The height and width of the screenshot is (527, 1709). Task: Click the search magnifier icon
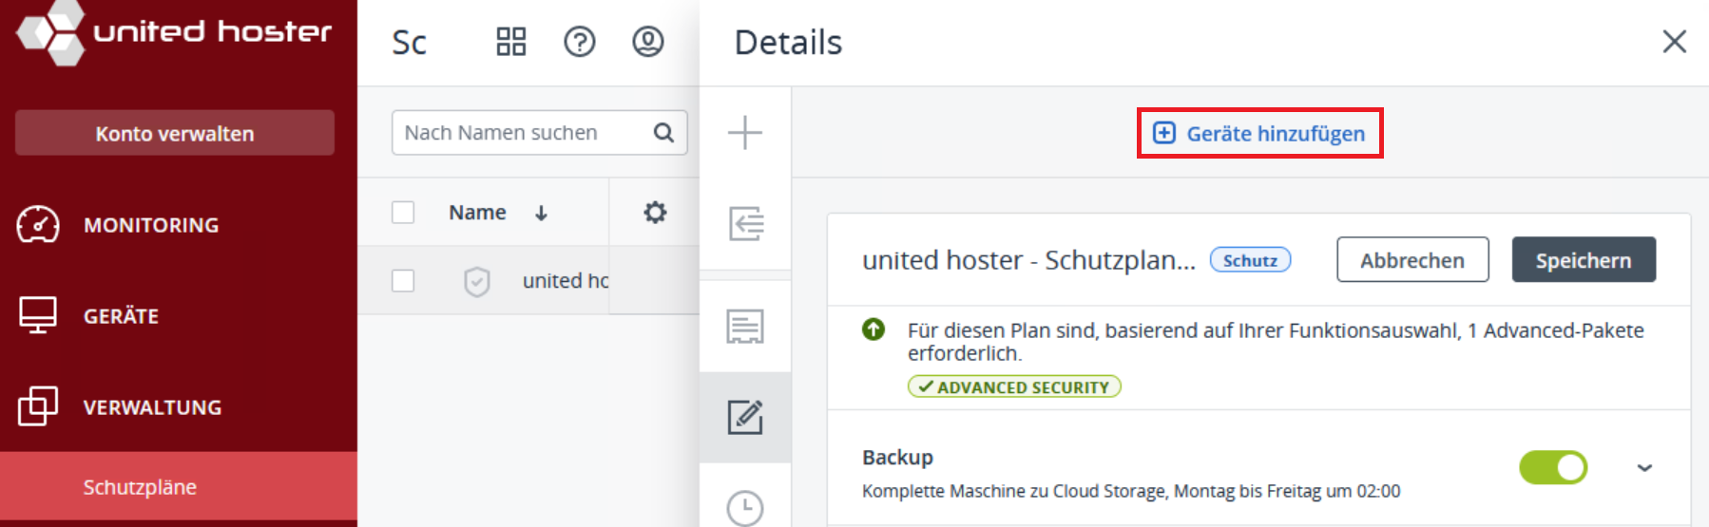[663, 133]
